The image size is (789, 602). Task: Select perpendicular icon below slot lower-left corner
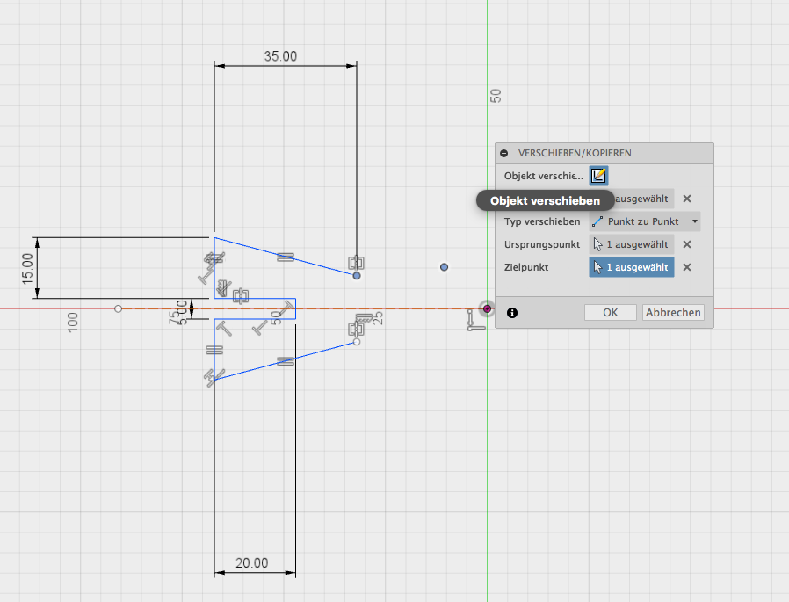224,329
